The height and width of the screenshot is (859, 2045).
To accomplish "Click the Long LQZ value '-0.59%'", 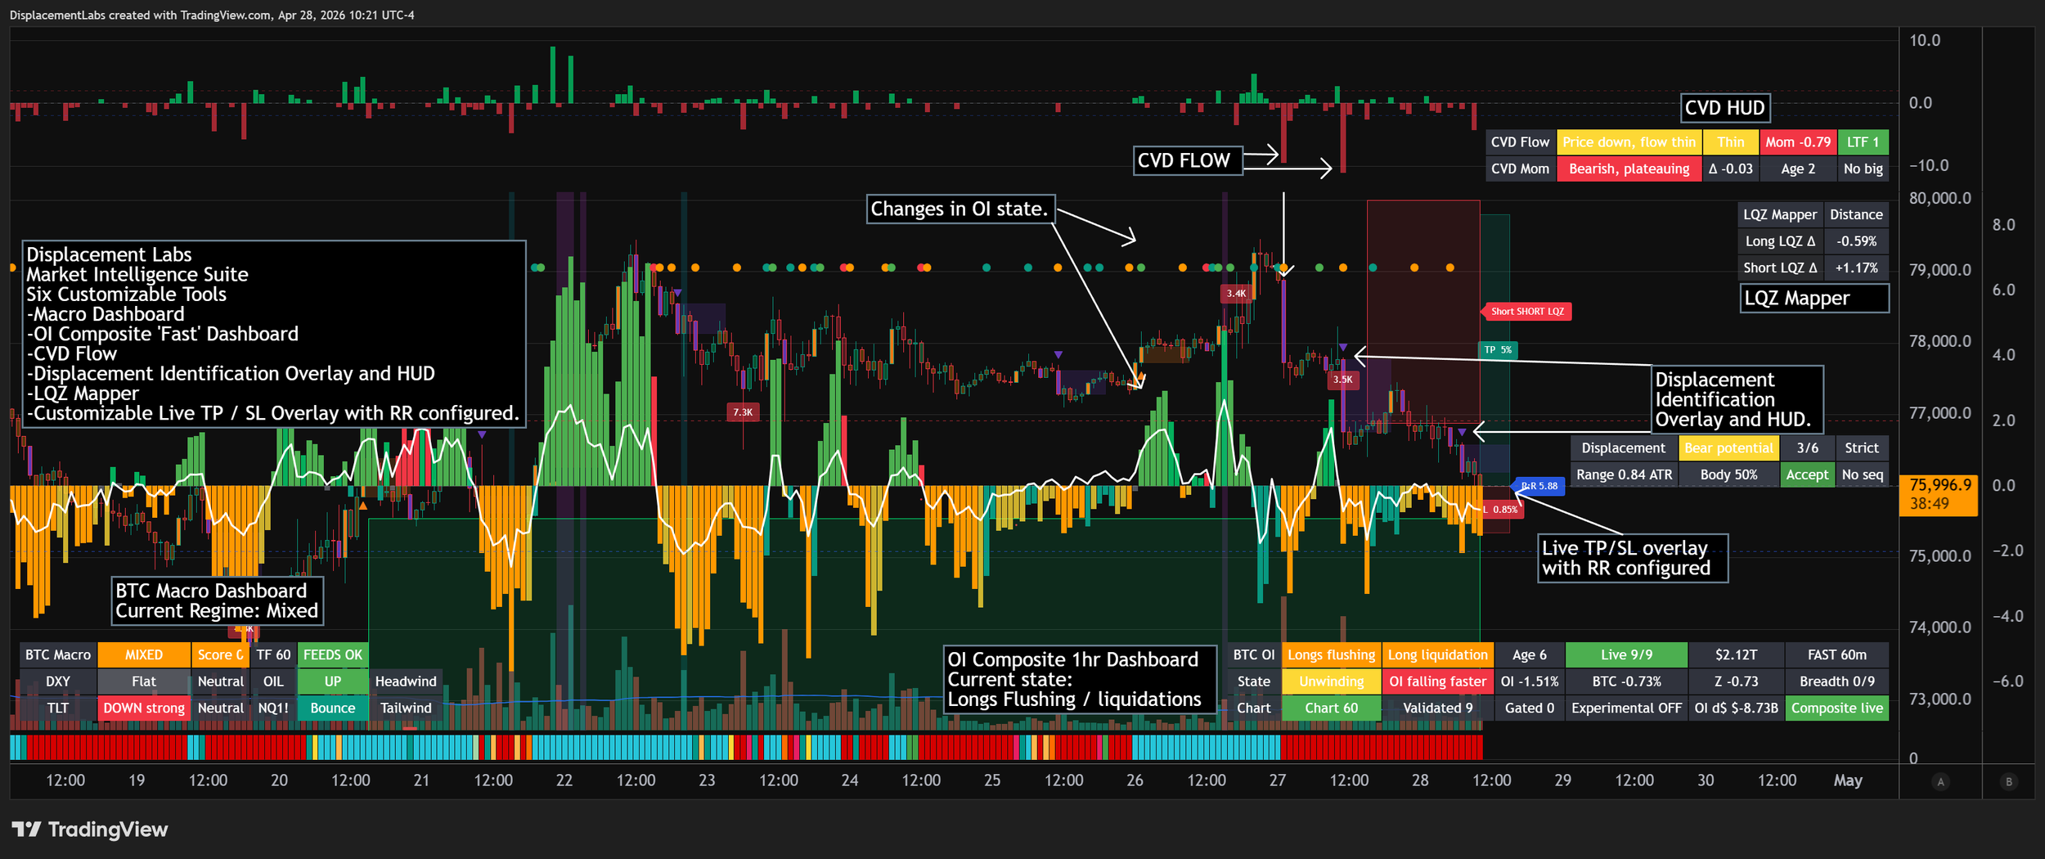I will pos(1855,241).
